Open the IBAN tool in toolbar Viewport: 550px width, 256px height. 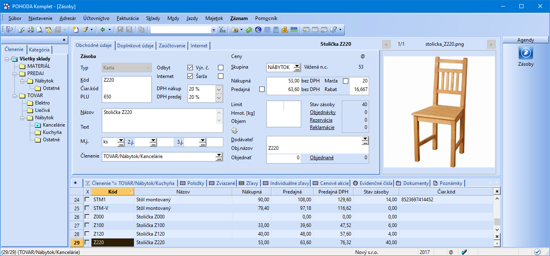pyautogui.click(x=294, y=29)
